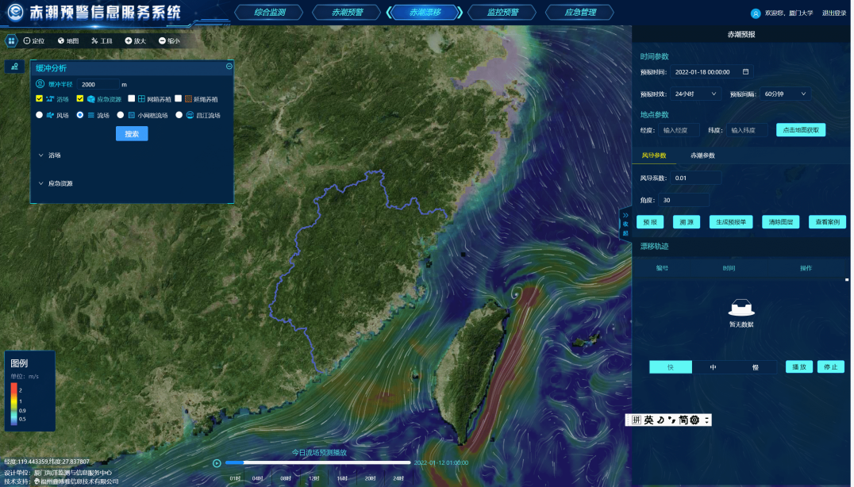This screenshot has height=487, width=854.
Task: Click the 生成预报单 button
Action: [730, 222]
